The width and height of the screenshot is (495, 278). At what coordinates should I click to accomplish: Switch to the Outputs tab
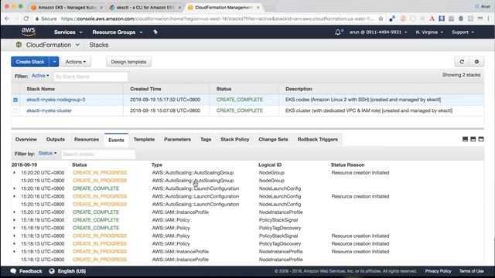56,139
